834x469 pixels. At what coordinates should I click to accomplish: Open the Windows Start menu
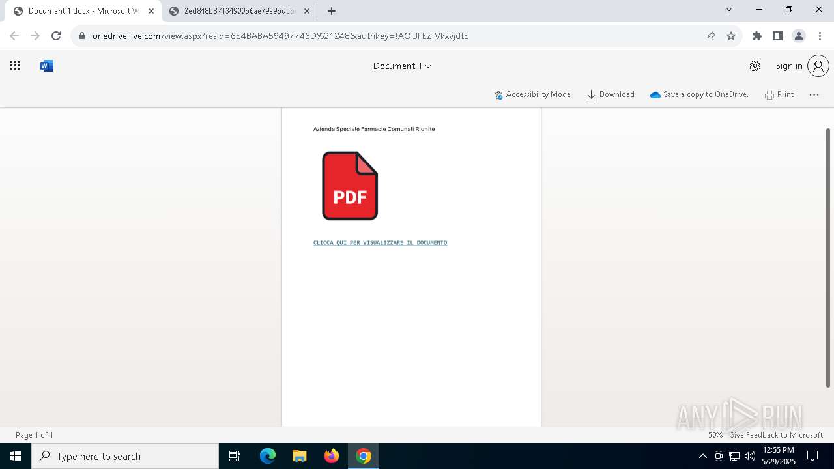pos(16,456)
